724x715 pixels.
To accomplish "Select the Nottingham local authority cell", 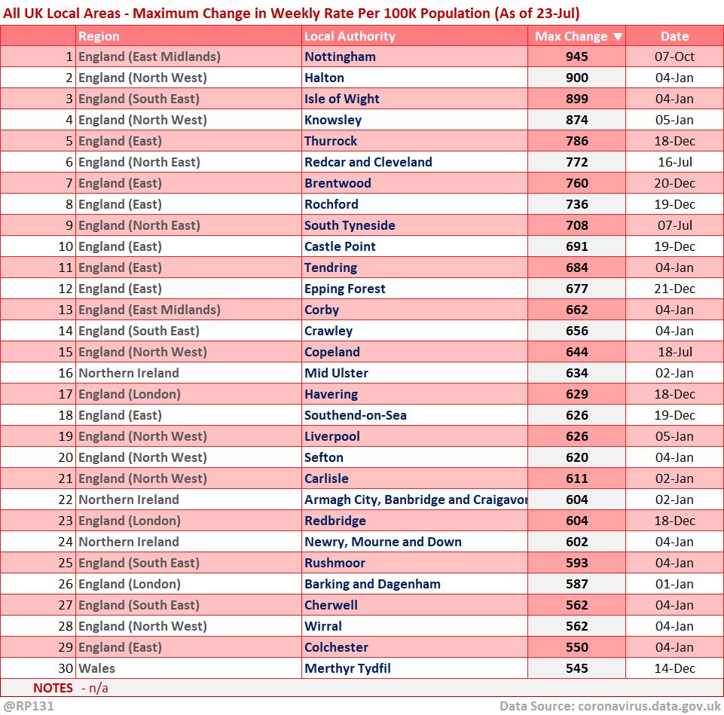I will click(340, 57).
